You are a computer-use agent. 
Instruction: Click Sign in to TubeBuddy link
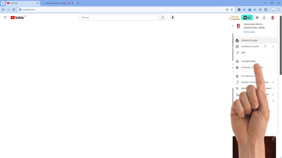235,18
